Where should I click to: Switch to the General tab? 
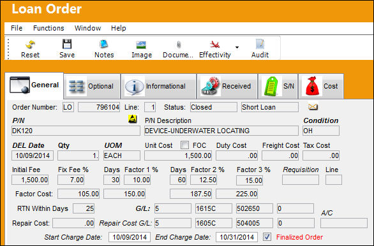tap(34, 85)
